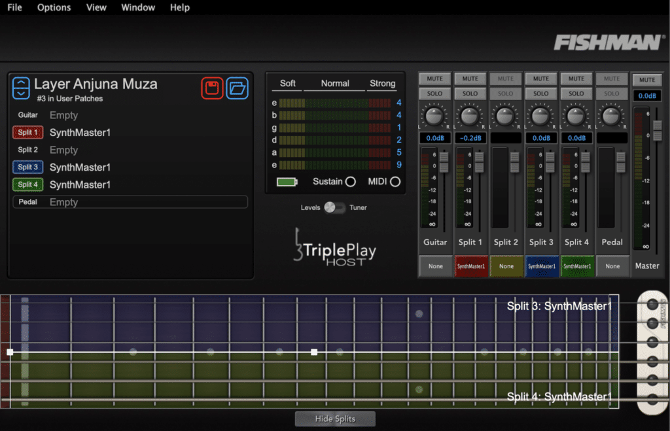The image size is (670, 431).
Task: Click the patch up/down selector arrows
Action: (x=21, y=88)
